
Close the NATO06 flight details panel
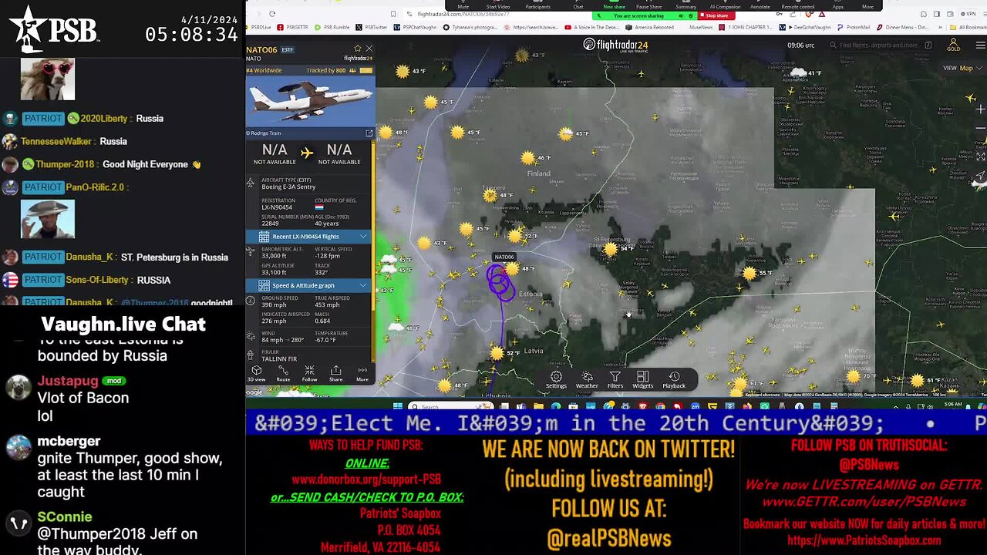(x=369, y=49)
